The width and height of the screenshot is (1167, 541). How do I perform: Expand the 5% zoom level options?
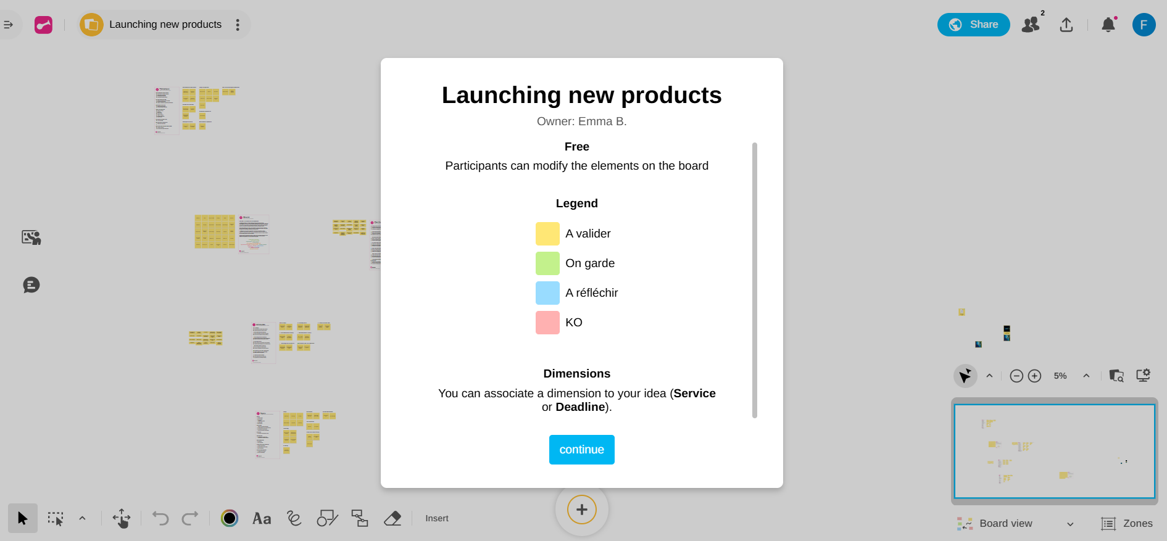pos(1086,376)
